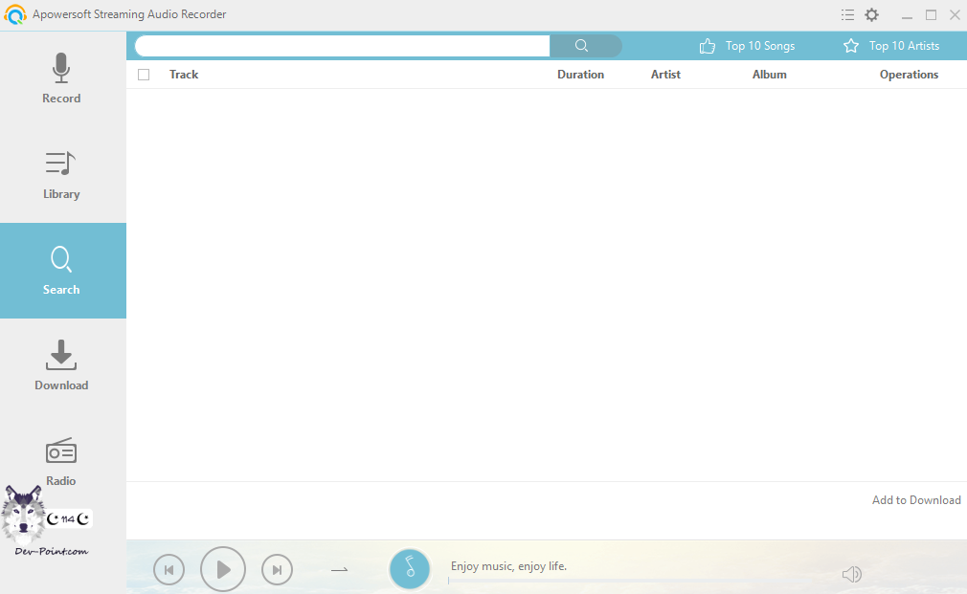The width and height of the screenshot is (967, 594).
Task: Show the Top 10 Songs list
Action: 748,46
